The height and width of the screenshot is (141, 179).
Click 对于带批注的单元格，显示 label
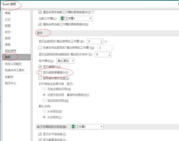(x=56, y=84)
